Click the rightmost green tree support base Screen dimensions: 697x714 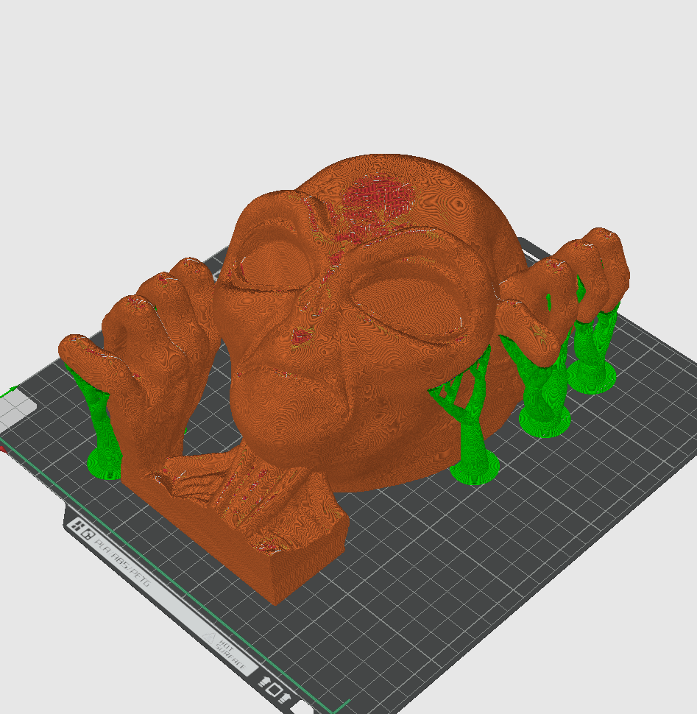[x=592, y=378]
